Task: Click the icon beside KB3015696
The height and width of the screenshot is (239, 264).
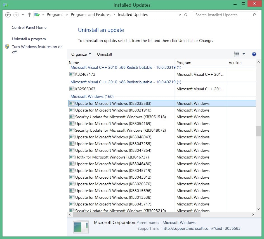Action: click(x=72, y=191)
